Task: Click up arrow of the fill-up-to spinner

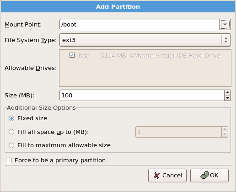Action: click(x=225, y=129)
